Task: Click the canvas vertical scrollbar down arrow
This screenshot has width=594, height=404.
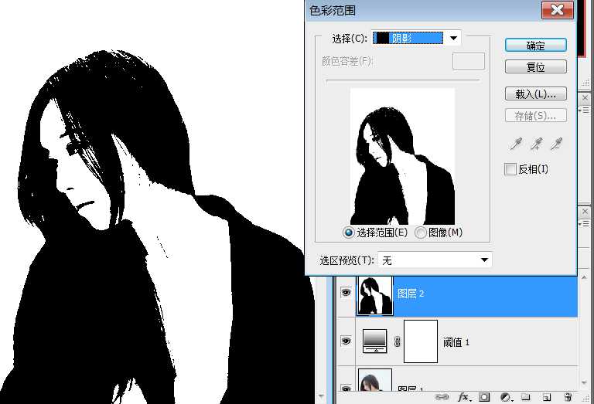Action: tap(321, 396)
